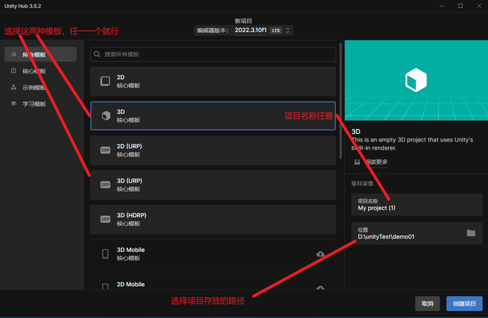Click the 项目设置 heading

click(362, 184)
